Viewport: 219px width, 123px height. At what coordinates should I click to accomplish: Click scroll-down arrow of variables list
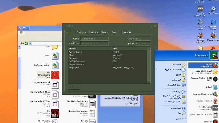[149, 82]
